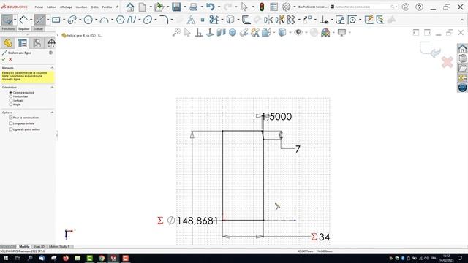Click the Zoom to Fit magnifier icon

pyautogui.click(x=176, y=32)
